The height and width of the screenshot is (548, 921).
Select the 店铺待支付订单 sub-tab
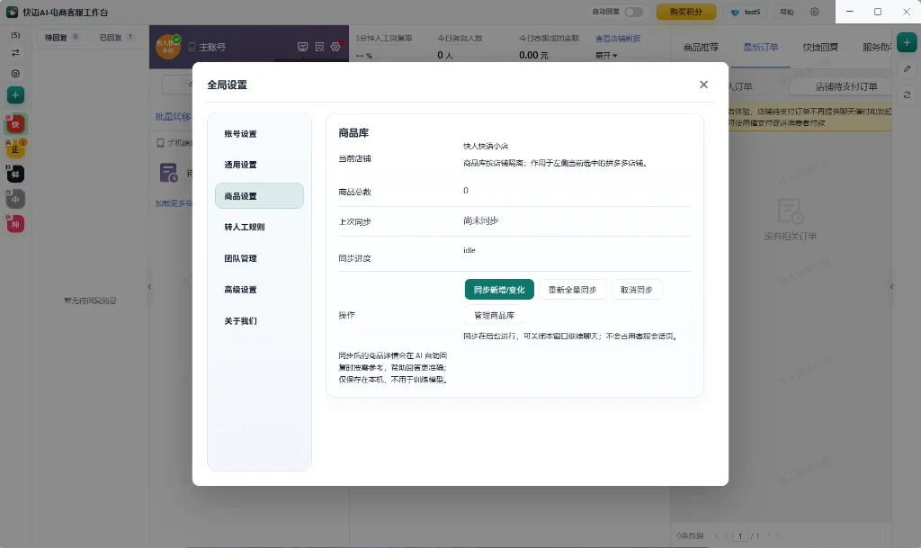pyautogui.click(x=845, y=86)
